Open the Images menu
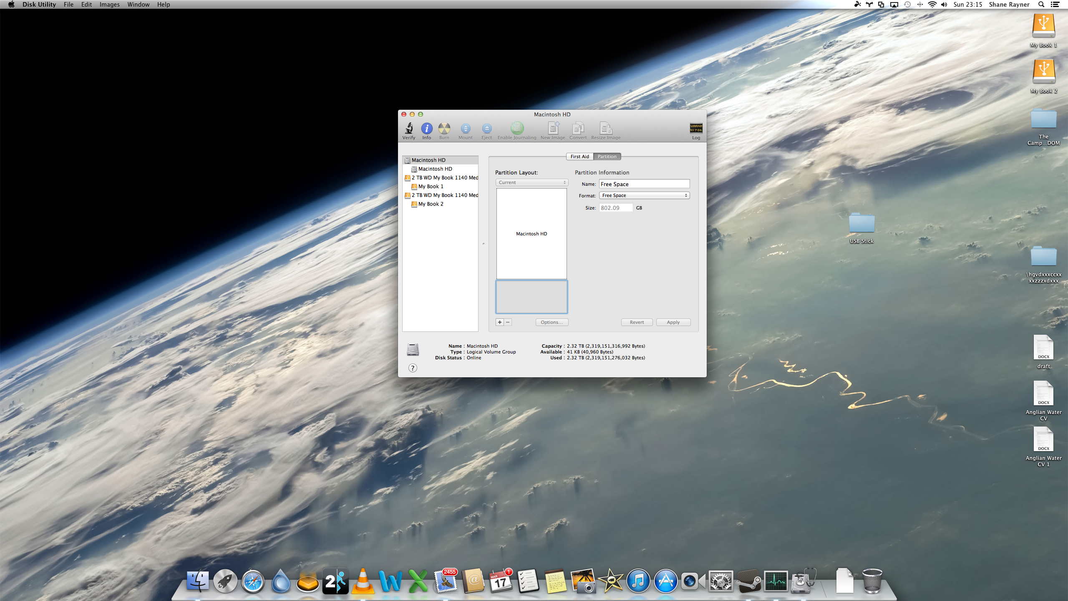1068x601 pixels. pyautogui.click(x=109, y=5)
